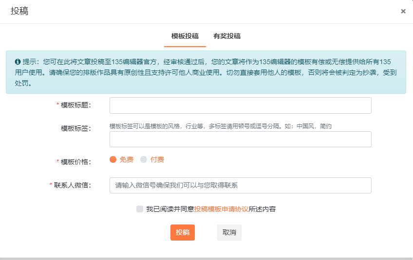Switch to the 模板投稿 tab

pyautogui.click(x=185, y=36)
